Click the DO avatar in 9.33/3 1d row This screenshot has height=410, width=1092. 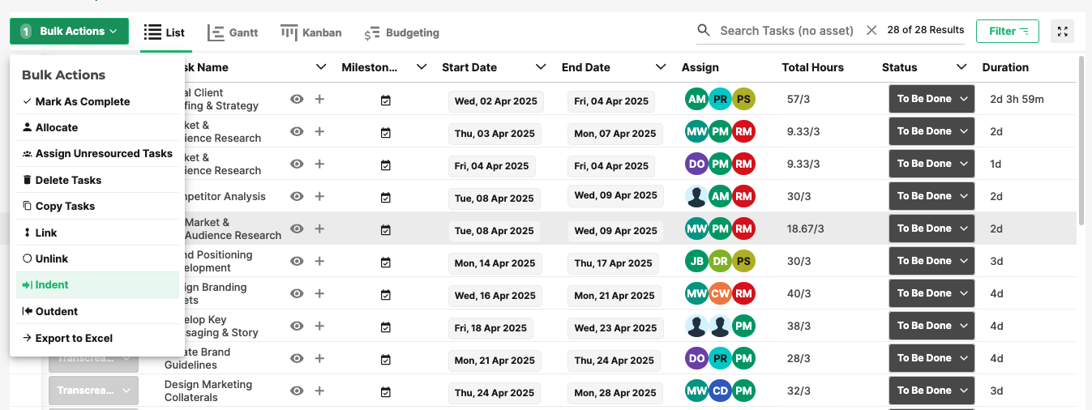[696, 164]
